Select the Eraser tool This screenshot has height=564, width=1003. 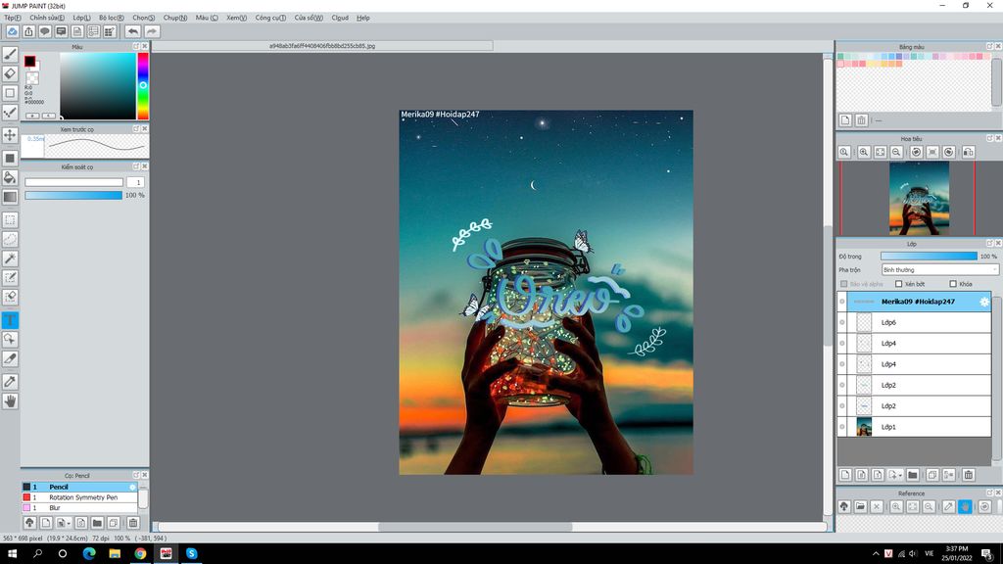pos(10,73)
